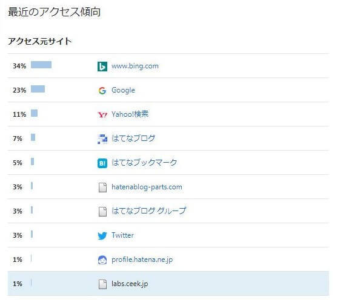The image size is (343, 300).
Task: Select the 34% percentage text
Action: (19, 66)
